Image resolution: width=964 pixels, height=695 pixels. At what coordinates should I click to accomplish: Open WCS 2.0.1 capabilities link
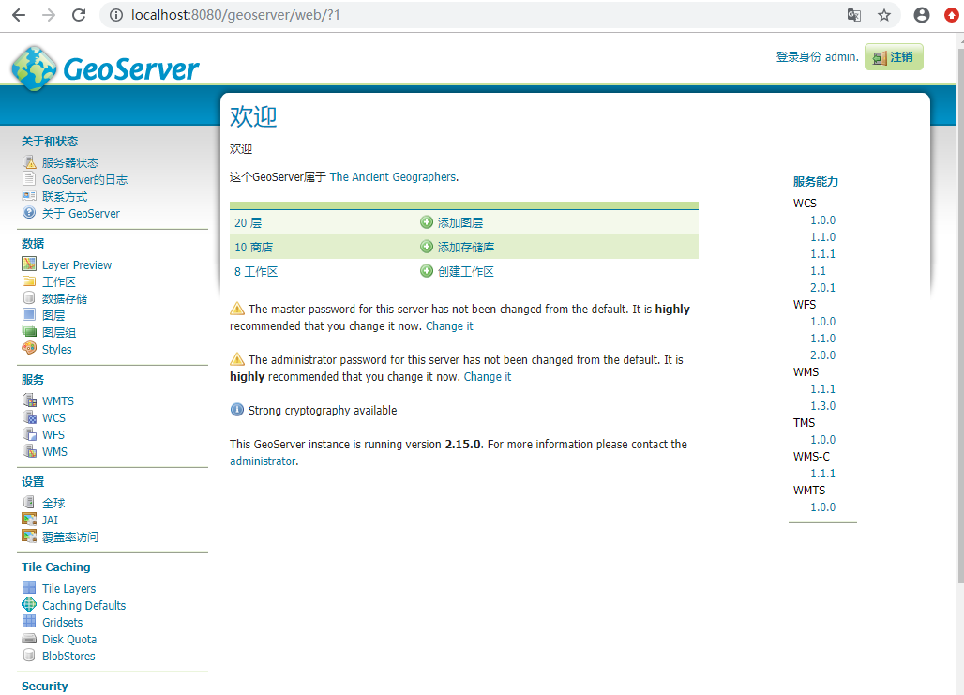click(x=822, y=288)
